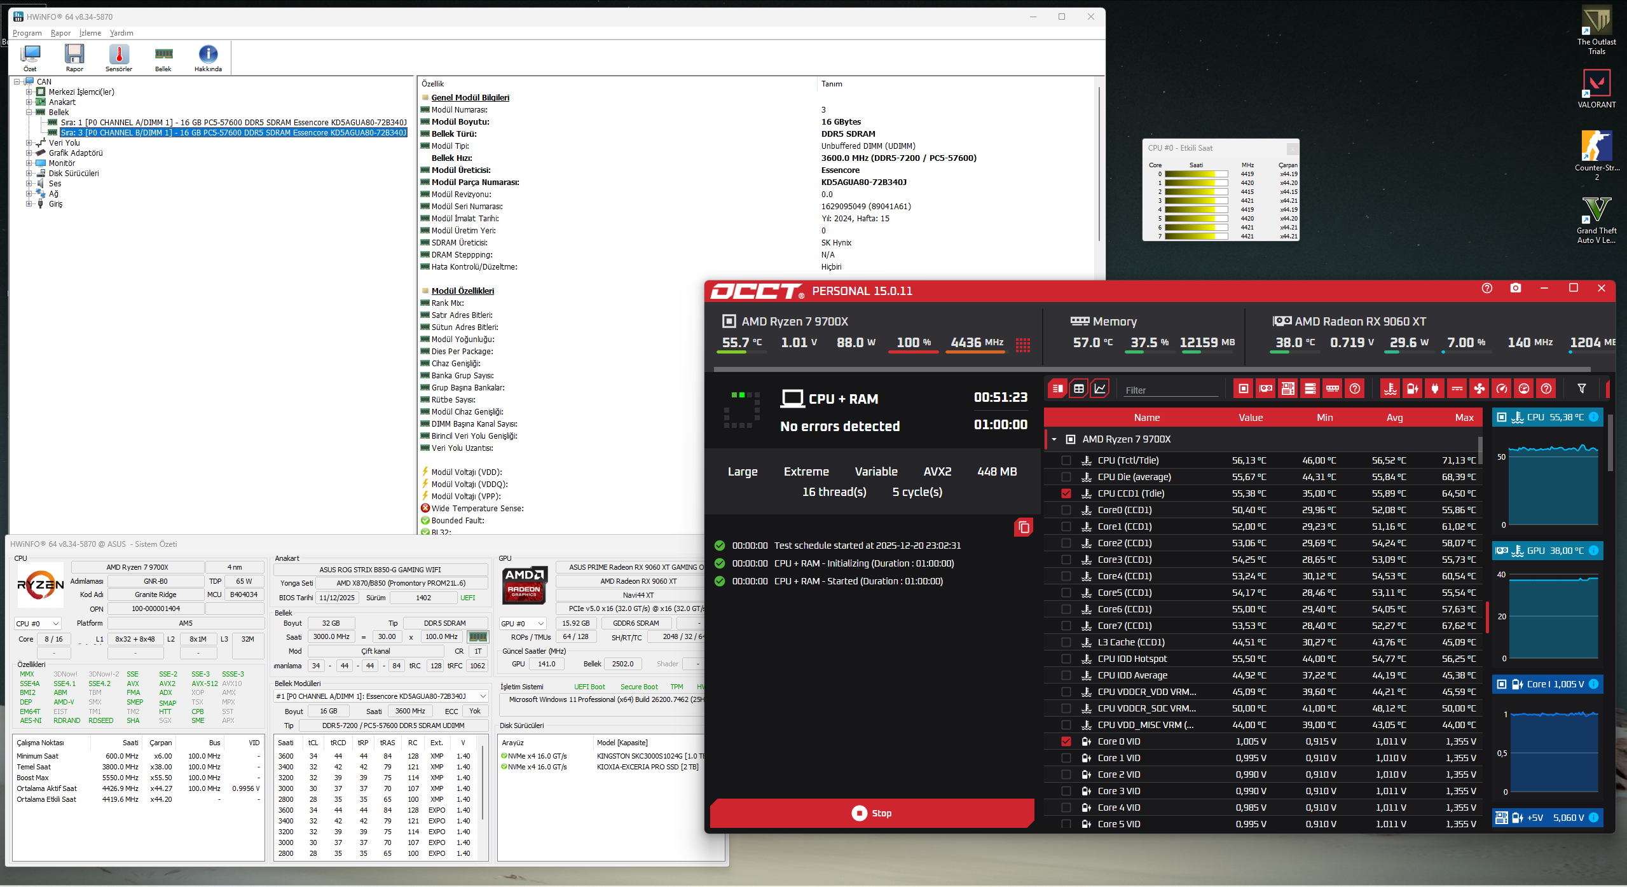Screen dimensions: 1627x887
Task: Click the funnel filter icon in OCCT toolbar
Action: [x=1582, y=388]
